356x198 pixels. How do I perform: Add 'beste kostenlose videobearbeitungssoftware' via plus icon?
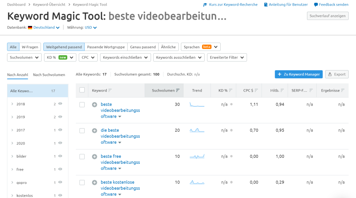tap(94, 182)
